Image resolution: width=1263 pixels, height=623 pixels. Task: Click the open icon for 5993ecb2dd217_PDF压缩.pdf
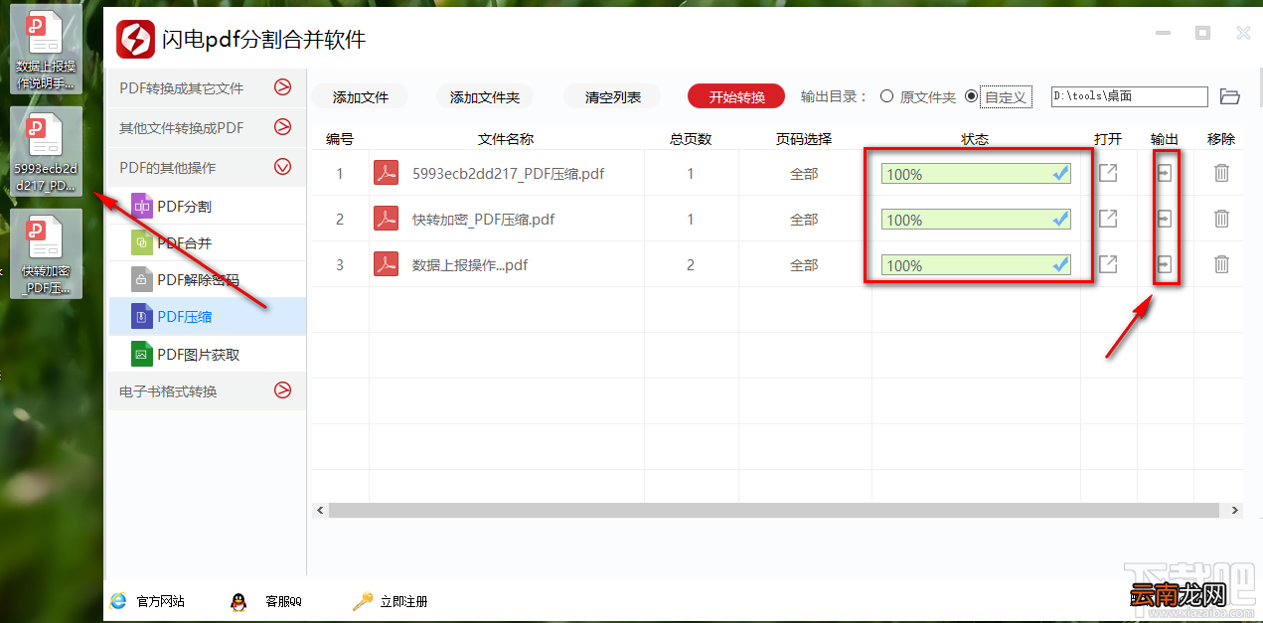pyautogui.click(x=1108, y=173)
